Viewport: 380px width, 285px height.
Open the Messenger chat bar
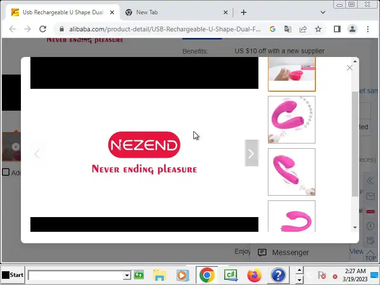[x=299, y=253]
